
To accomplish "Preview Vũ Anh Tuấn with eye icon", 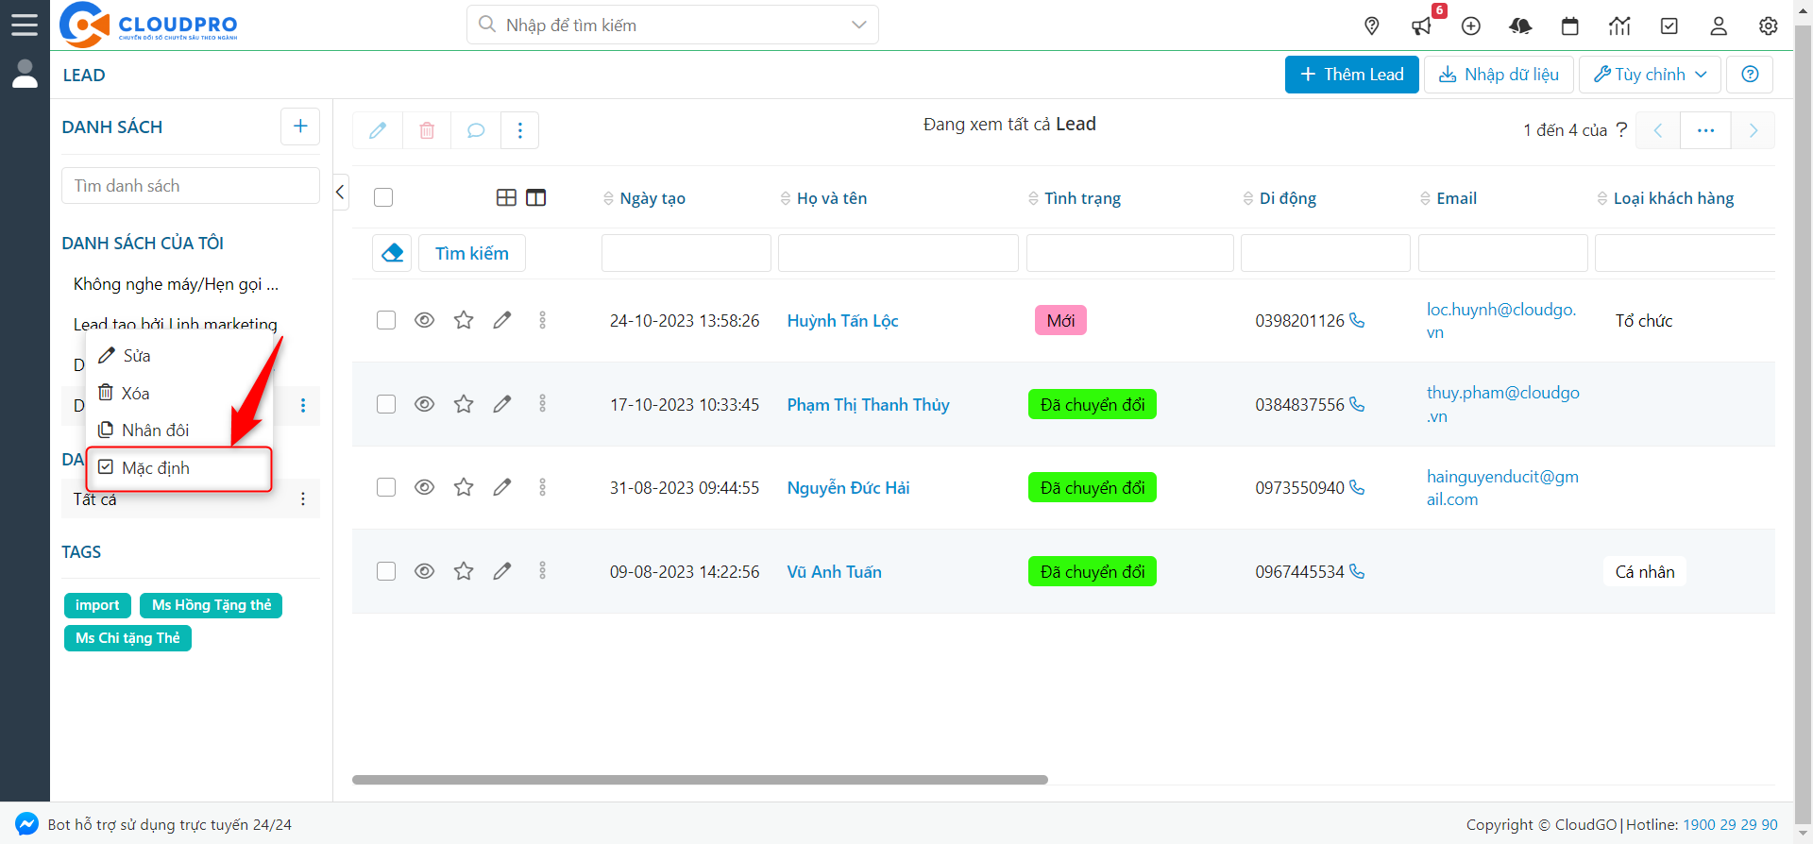I will pos(425,571).
